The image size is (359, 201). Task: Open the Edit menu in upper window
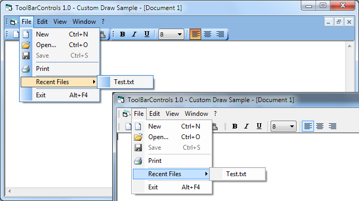(42, 22)
